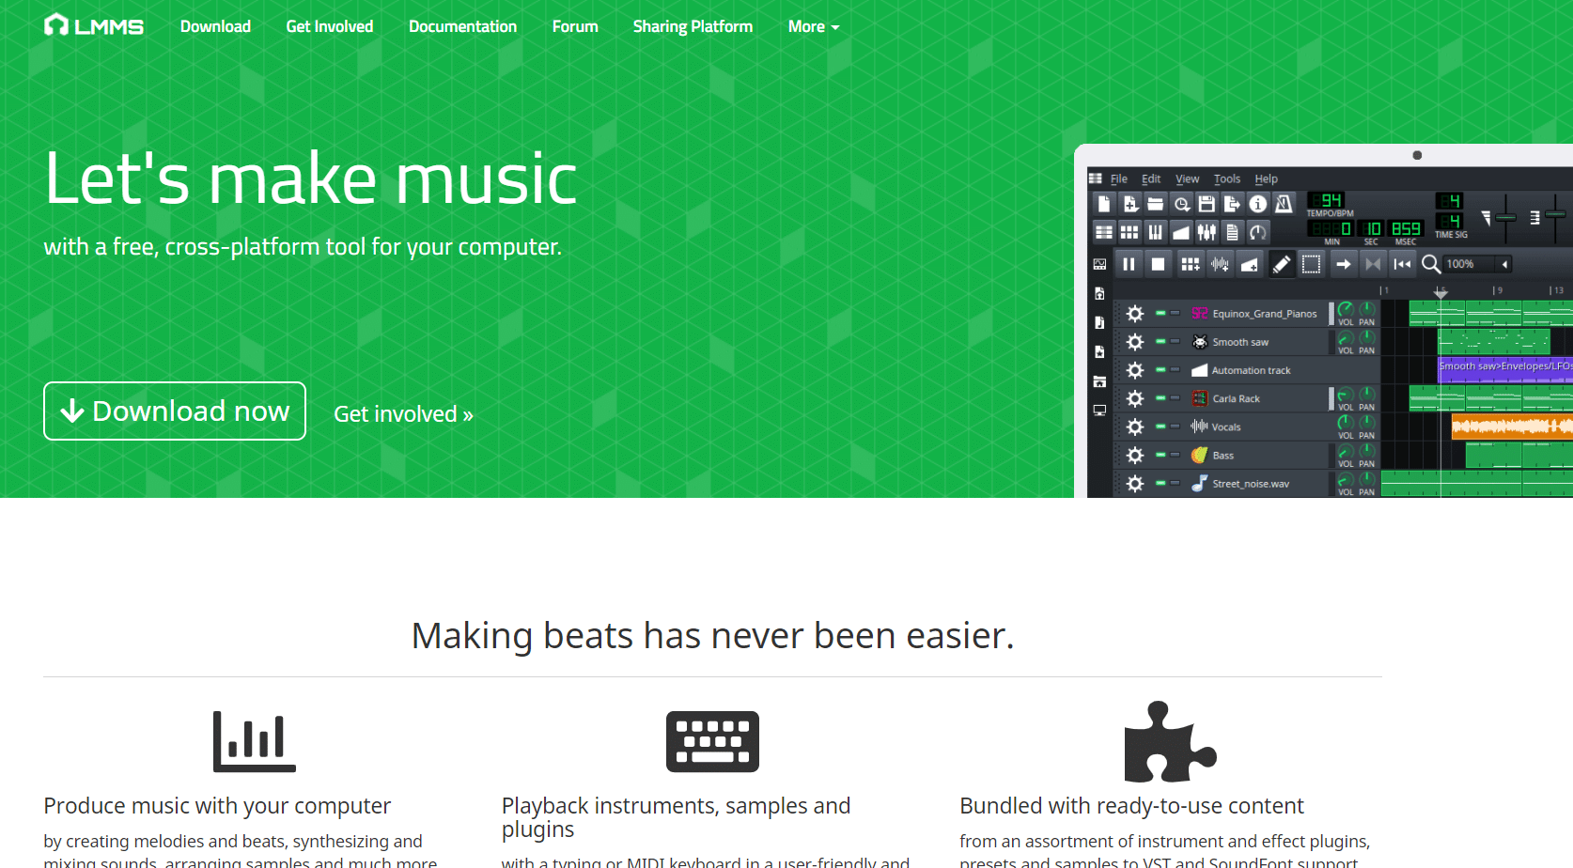The height and width of the screenshot is (868, 1573).
Task: Show the Beat+Bassline Editor icon
Action: tap(1130, 232)
